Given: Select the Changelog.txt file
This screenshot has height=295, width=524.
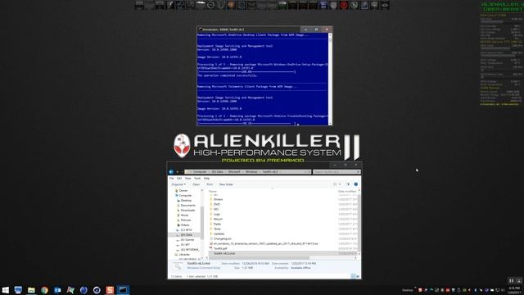Looking at the screenshot, I should coord(220,238).
